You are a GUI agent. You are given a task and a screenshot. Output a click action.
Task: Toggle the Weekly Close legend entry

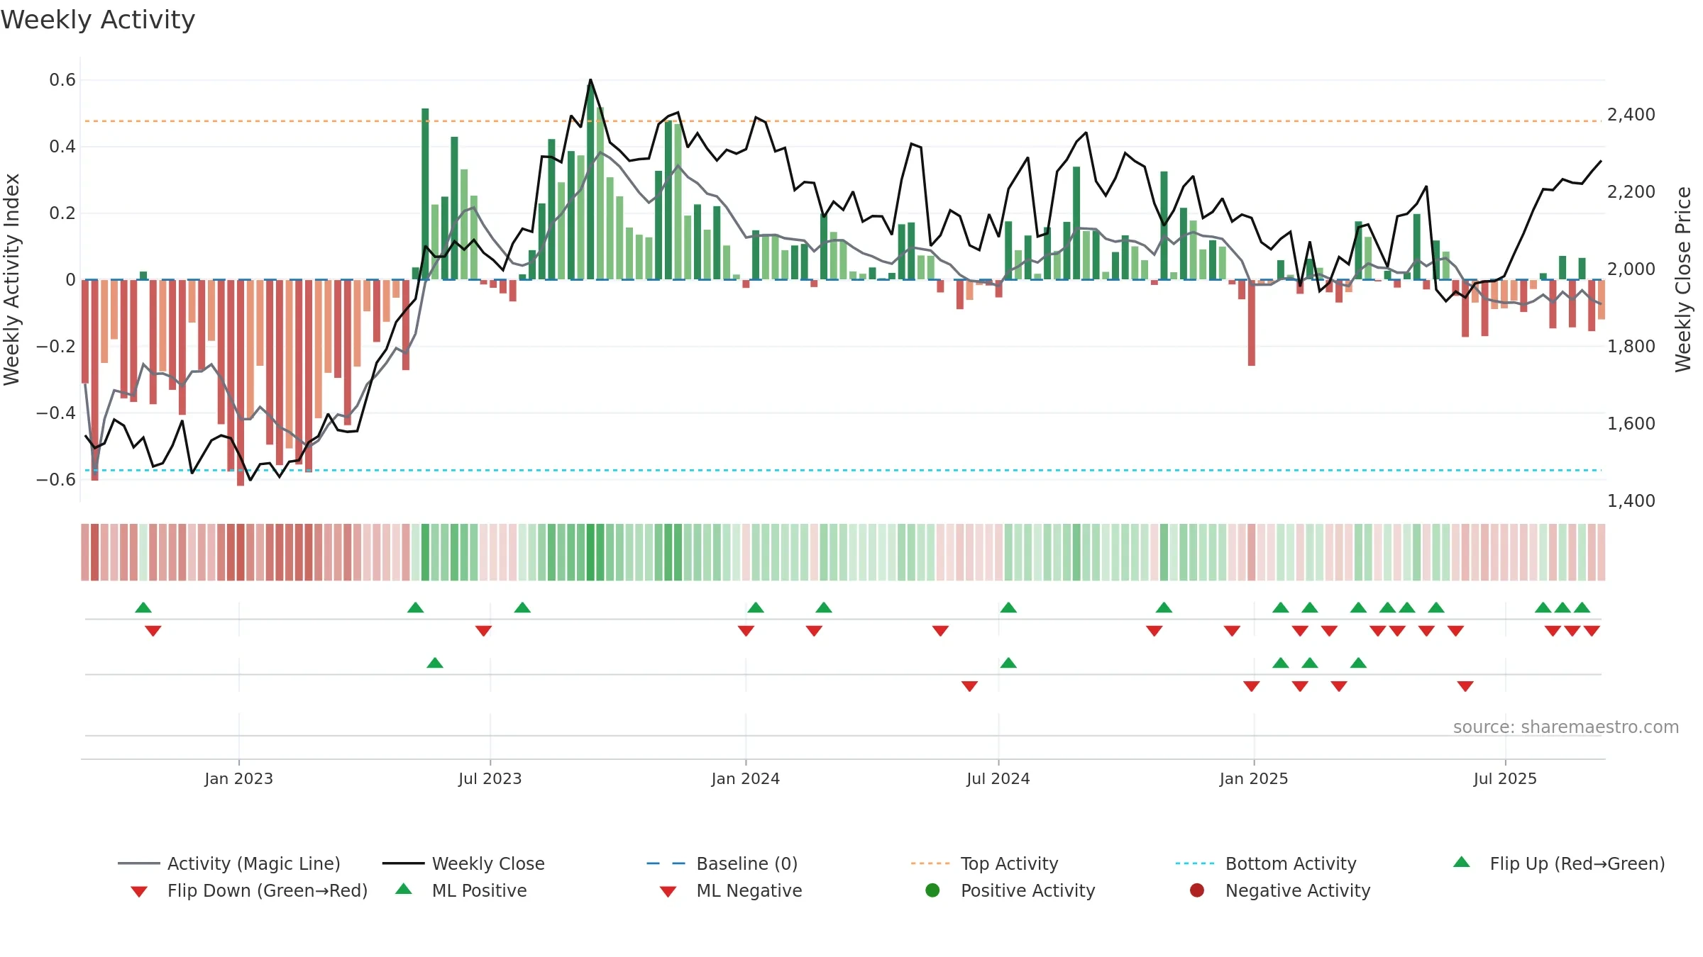tap(463, 863)
